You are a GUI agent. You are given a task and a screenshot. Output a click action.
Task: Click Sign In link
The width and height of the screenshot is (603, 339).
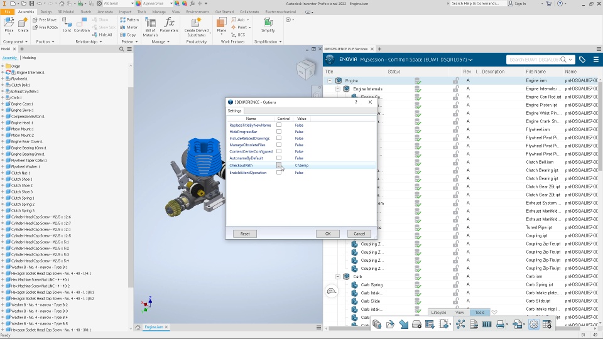tap(517, 4)
